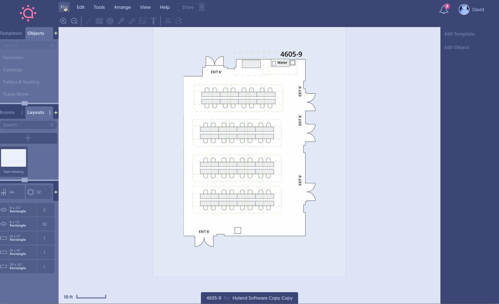
Task: Open the notifications bell
Action: [443, 9]
